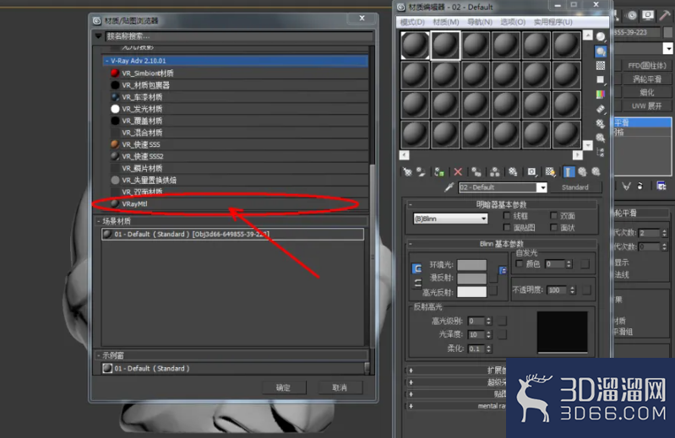675x438 pixels.
Task: Open the 02 - Default material name dropdown
Action: point(542,187)
